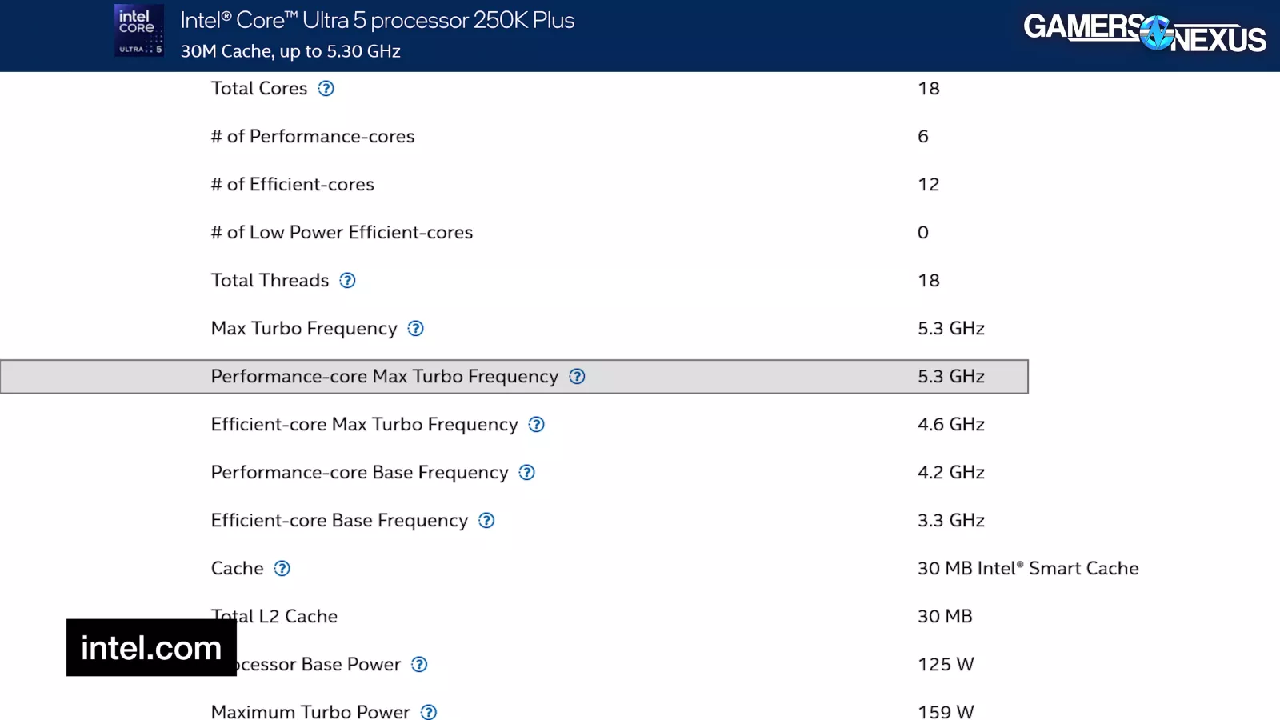The width and height of the screenshot is (1280, 720).
Task: Click the '# of Efficient-cores' label
Action: 292,185
